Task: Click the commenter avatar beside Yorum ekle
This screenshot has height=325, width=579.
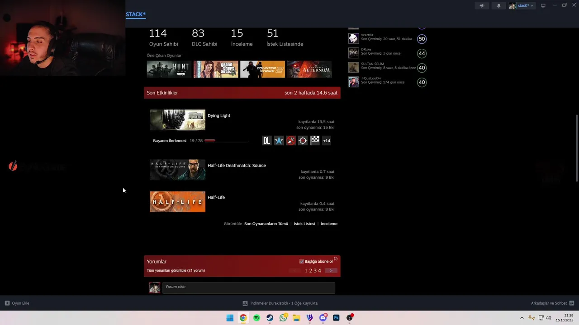Action: tap(155, 288)
